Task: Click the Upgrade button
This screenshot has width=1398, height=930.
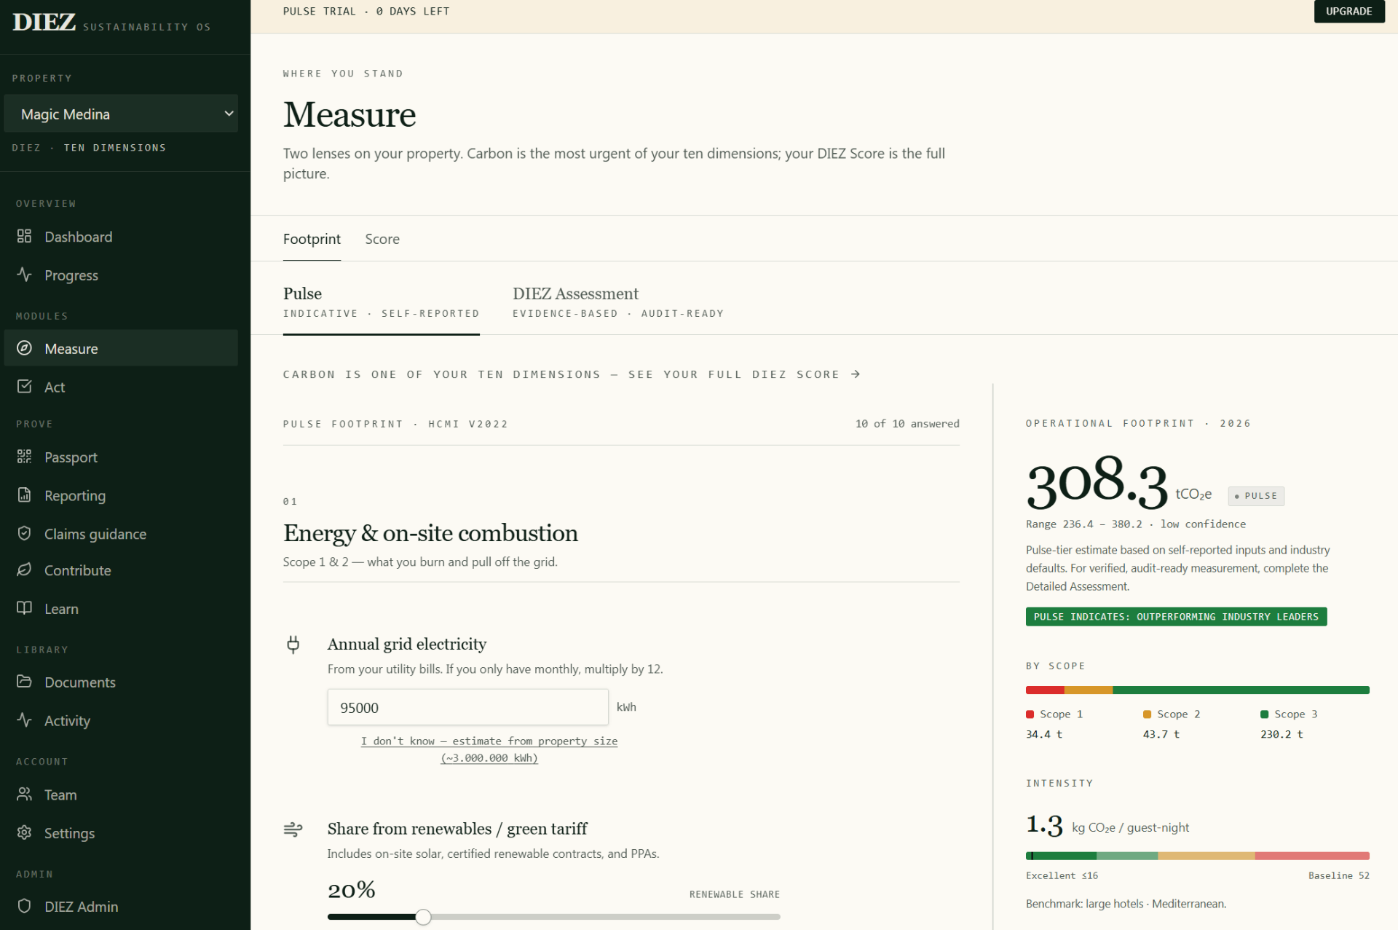Action: [x=1348, y=12]
